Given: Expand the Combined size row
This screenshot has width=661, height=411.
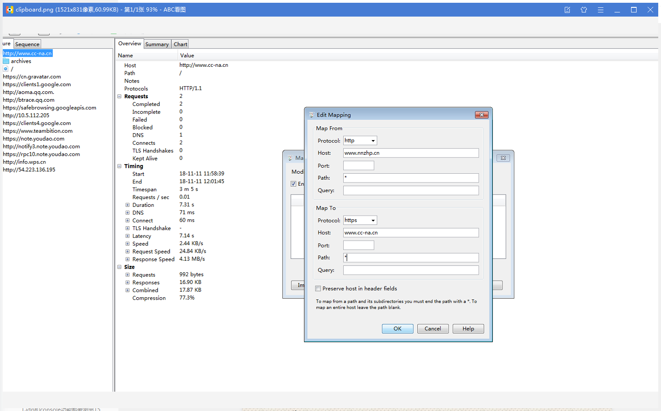Looking at the screenshot, I should point(128,290).
